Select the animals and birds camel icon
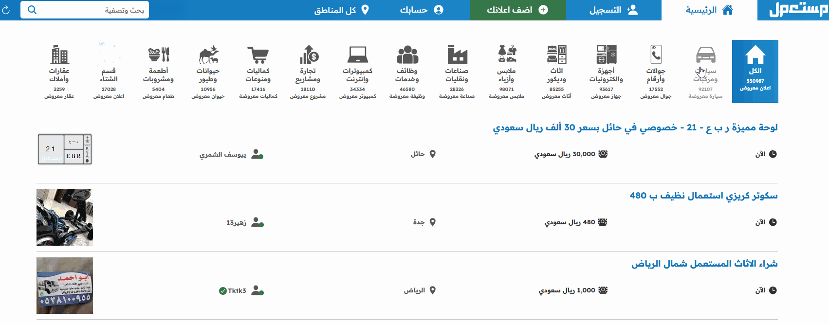 (x=208, y=55)
